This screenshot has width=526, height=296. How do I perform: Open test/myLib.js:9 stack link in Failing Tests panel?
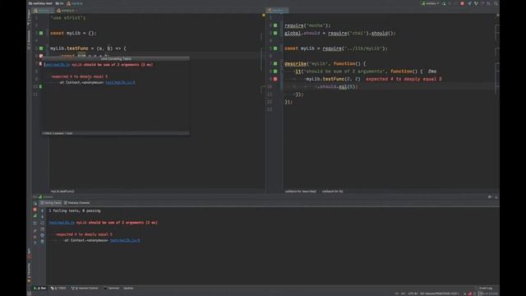[x=125, y=240]
